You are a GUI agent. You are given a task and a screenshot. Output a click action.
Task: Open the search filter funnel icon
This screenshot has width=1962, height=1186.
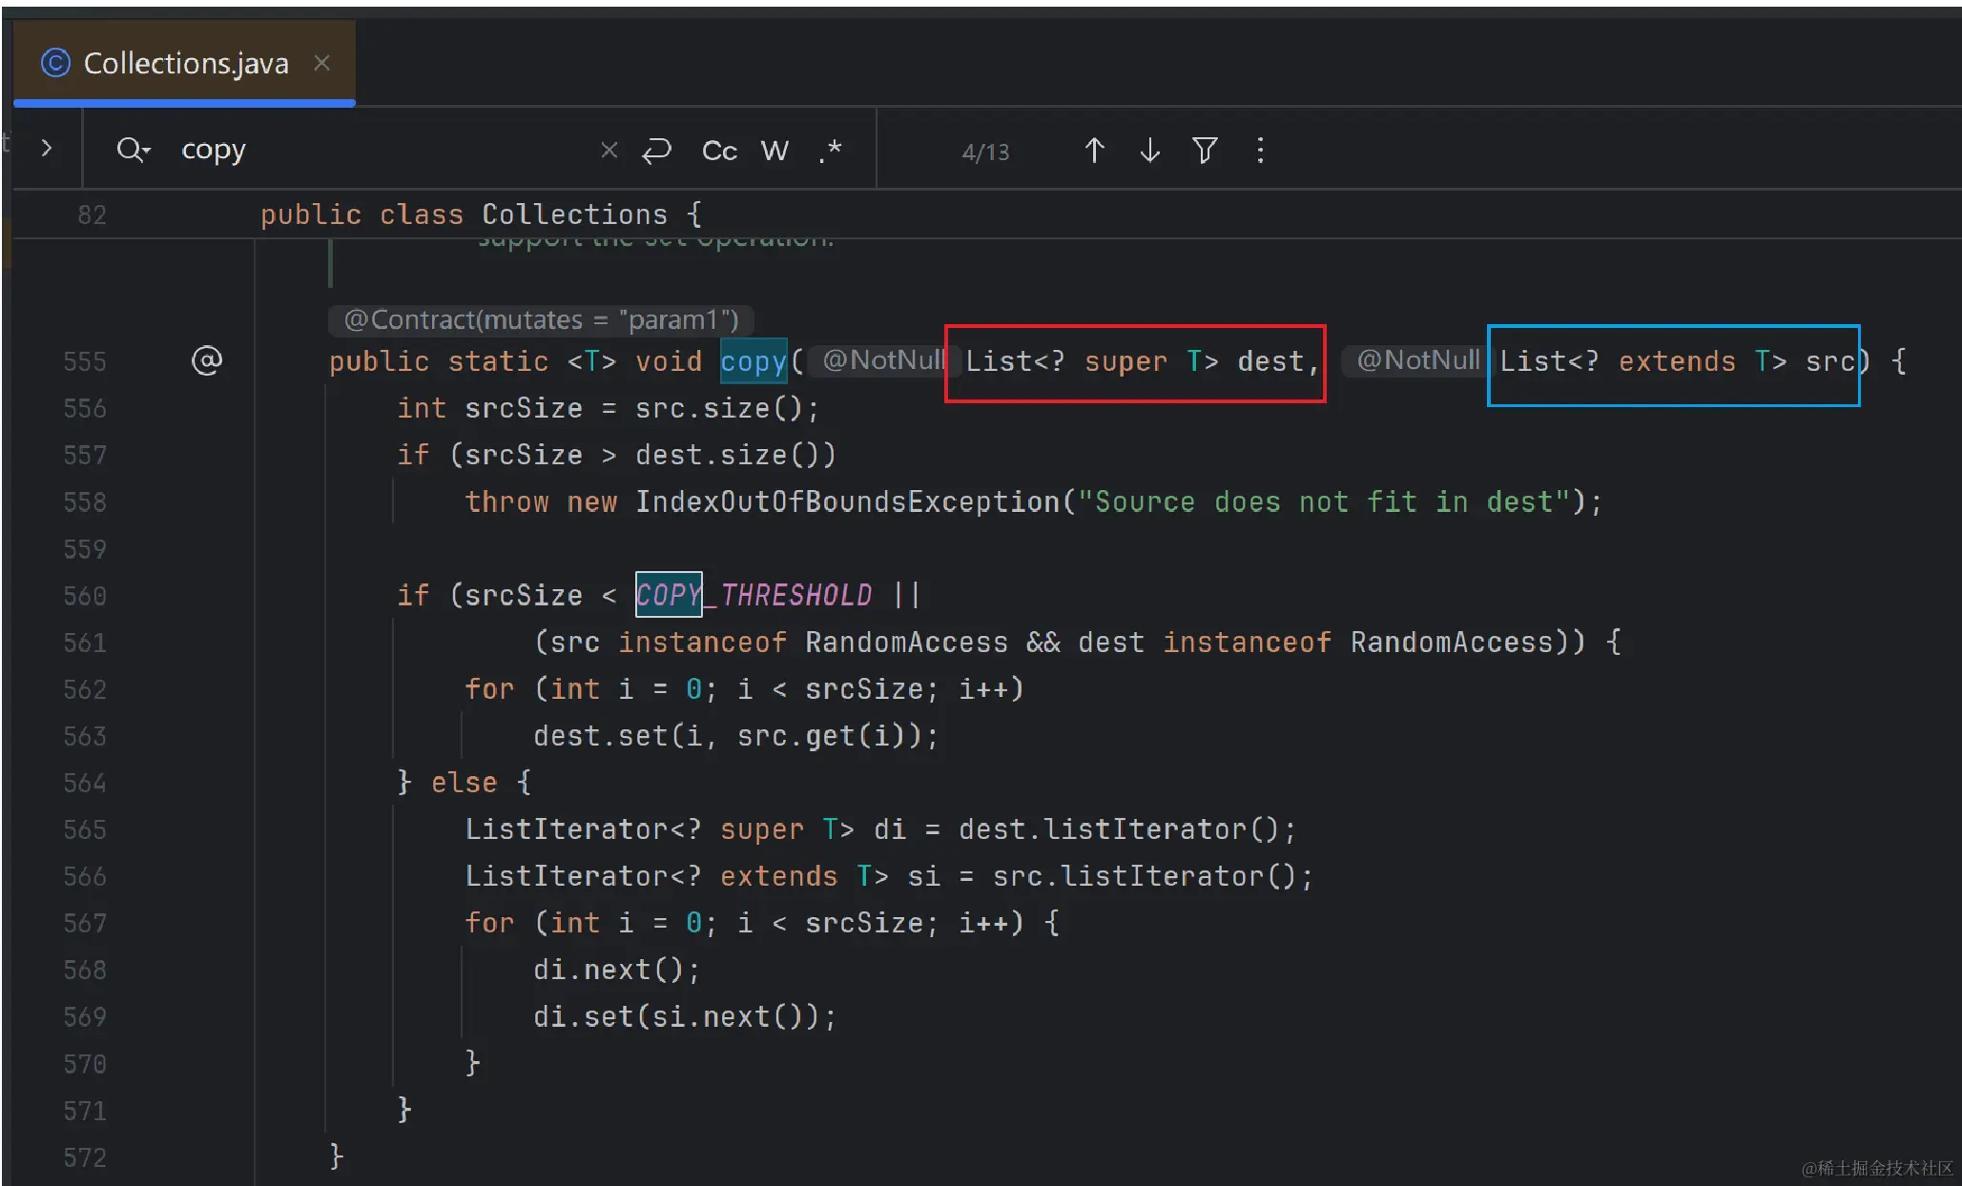point(1205,151)
